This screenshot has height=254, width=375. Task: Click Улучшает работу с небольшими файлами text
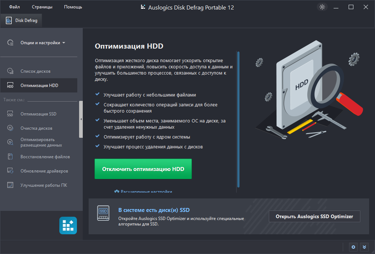[150, 95]
